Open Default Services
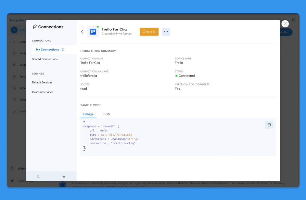Screen dimensions: 306x200 click(42, 82)
